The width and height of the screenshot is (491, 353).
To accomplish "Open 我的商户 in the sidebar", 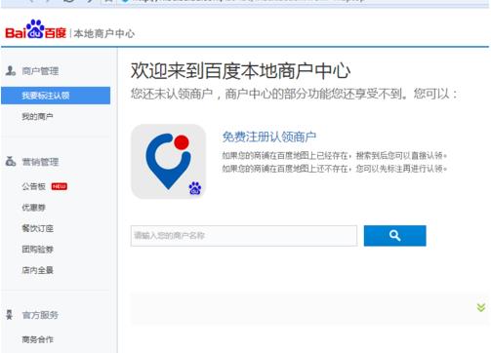I will 37,117.
